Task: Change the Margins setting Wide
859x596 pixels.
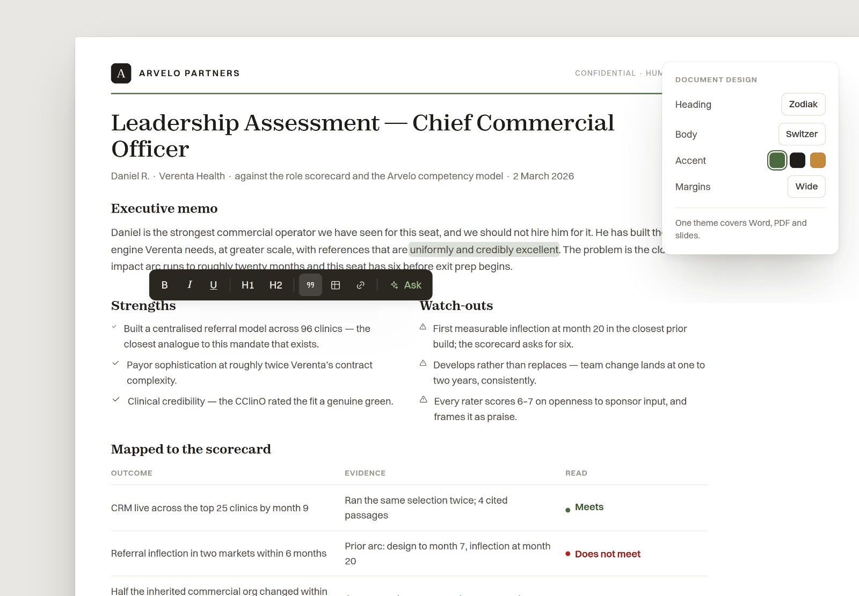Action: pyautogui.click(x=806, y=187)
